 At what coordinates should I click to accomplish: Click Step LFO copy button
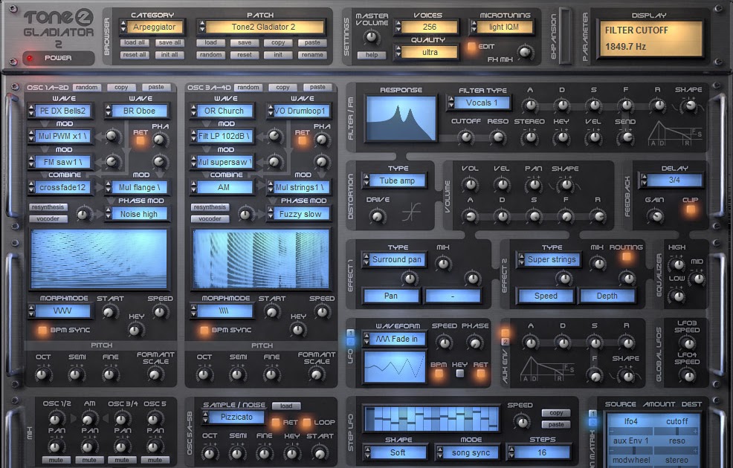(556, 413)
